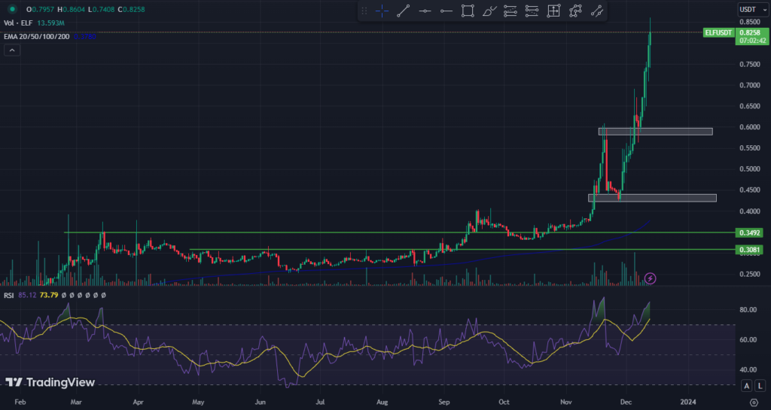Select the Trend Line drawing tool

pyautogui.click(x=404, y=11)
